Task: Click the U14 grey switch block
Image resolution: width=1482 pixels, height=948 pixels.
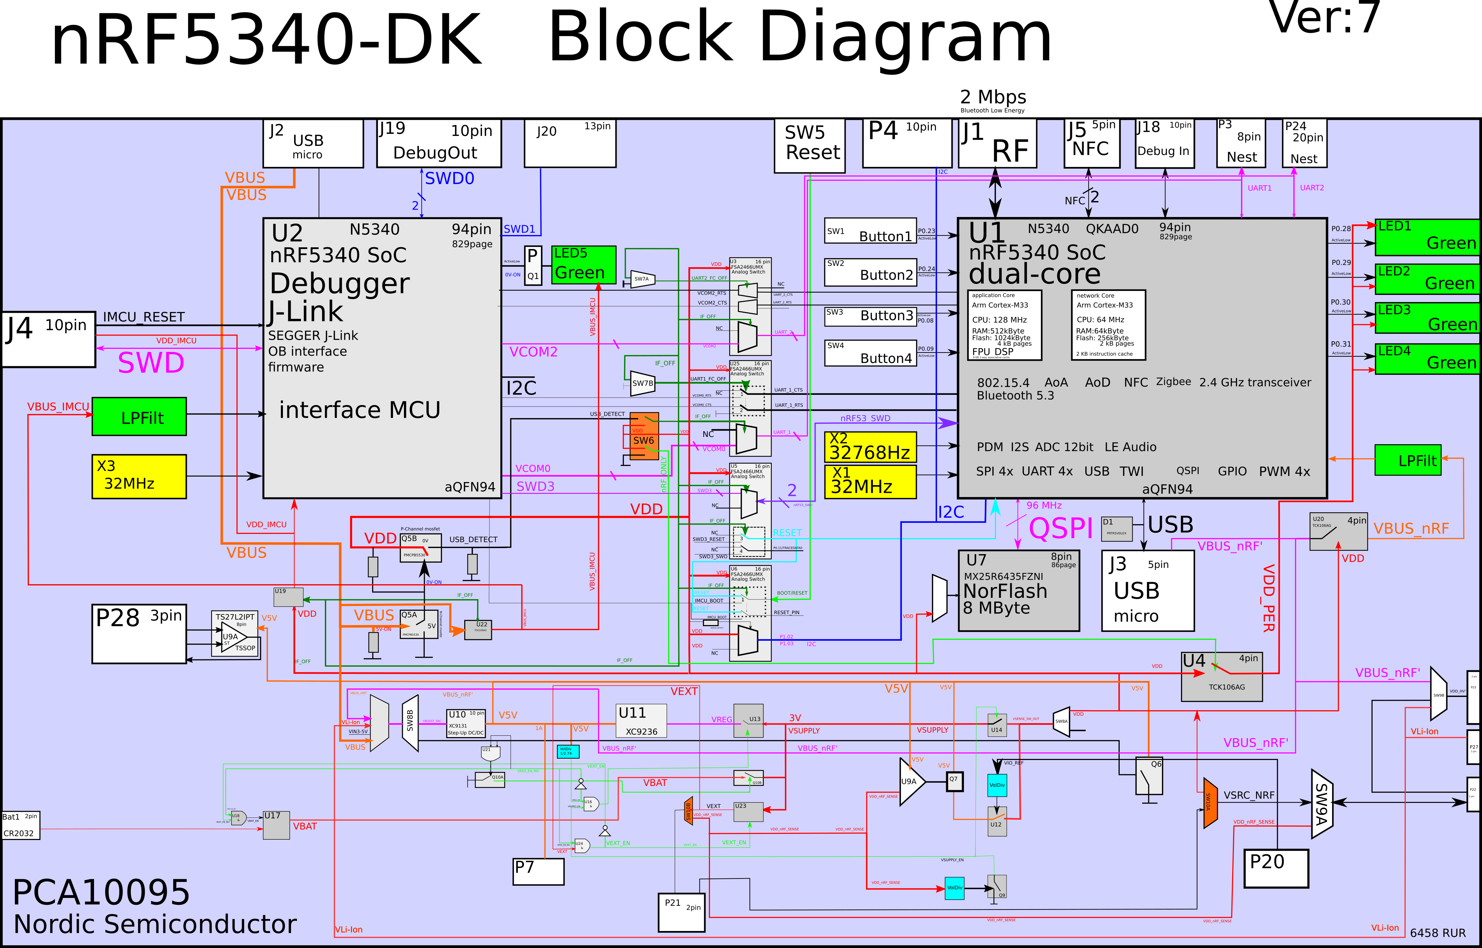Action: 997,726
